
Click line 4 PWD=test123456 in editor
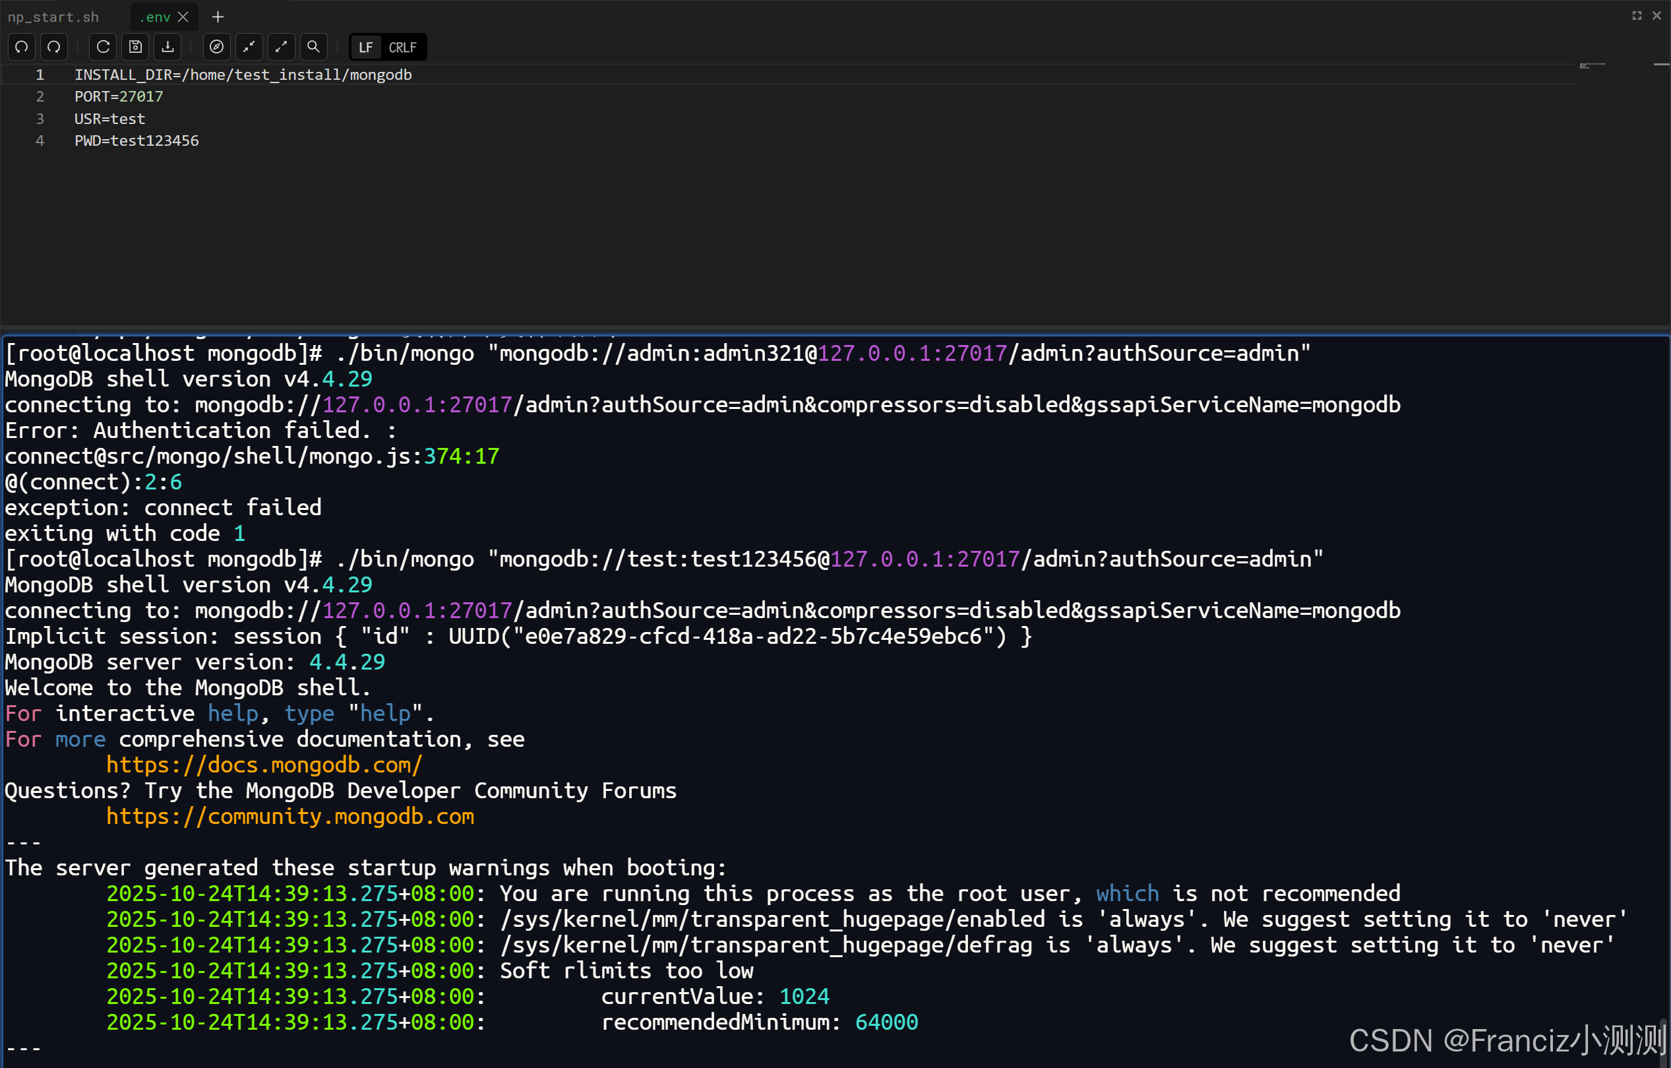[137, 141]
